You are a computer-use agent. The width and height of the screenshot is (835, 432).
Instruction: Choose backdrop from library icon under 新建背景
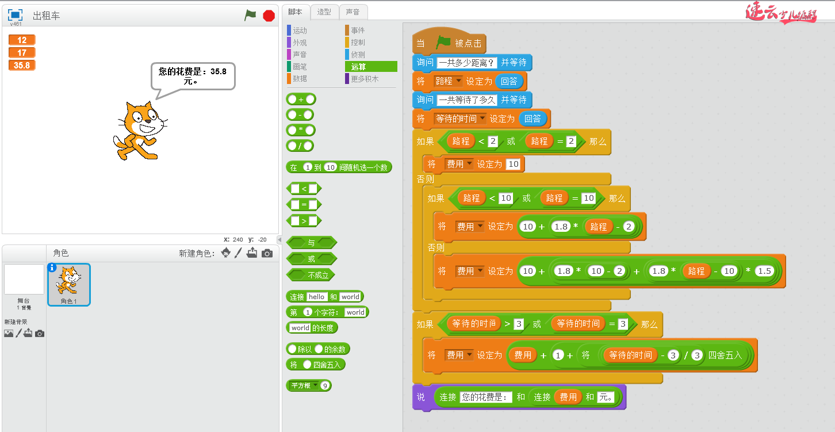click(9, 333)
